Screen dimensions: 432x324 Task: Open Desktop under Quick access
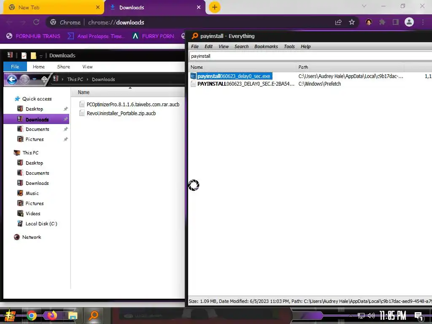35,109
